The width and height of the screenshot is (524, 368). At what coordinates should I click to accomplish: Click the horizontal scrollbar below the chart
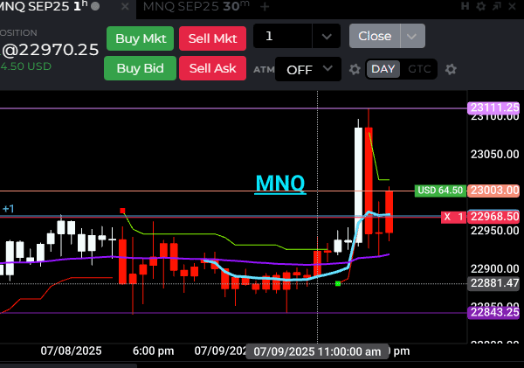pos(68,365)
